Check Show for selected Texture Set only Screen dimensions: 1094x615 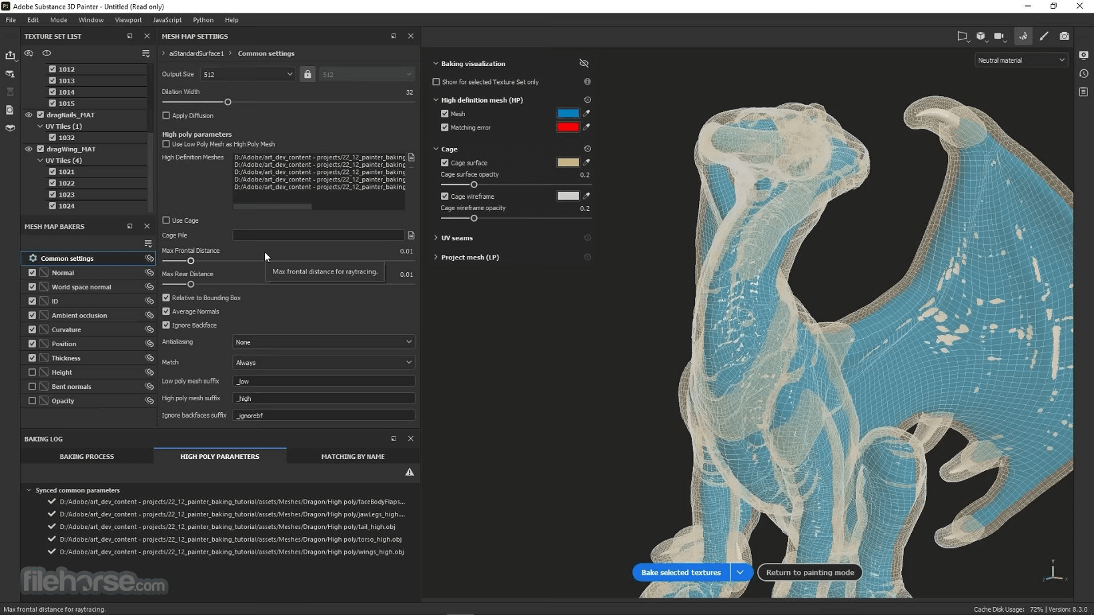point(436,82)
